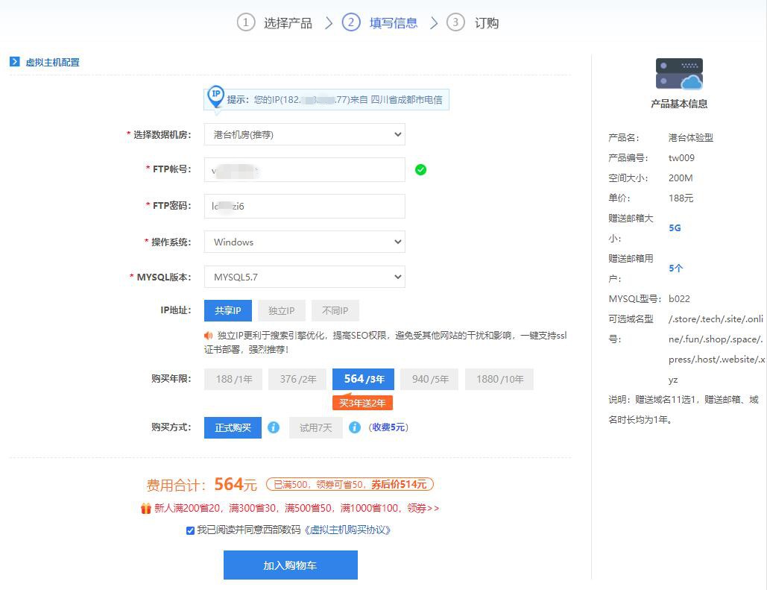
Task: Click the green checkmark beside FTP帐号
Action: [x=420, y=169]
